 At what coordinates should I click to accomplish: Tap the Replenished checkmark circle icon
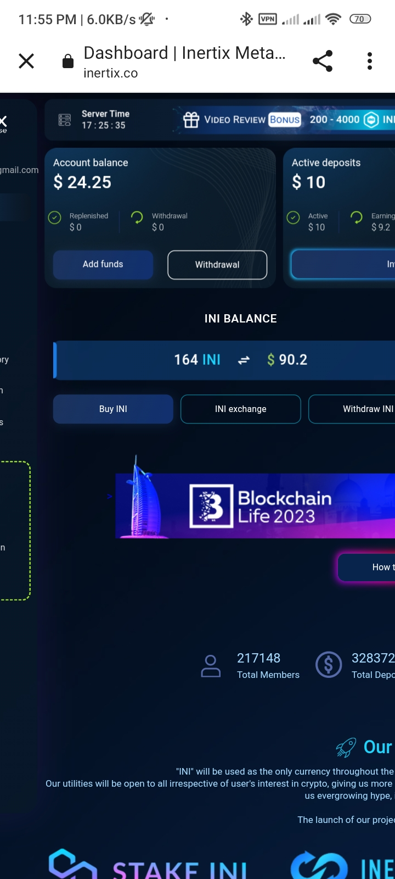click(x=55, y=218)
